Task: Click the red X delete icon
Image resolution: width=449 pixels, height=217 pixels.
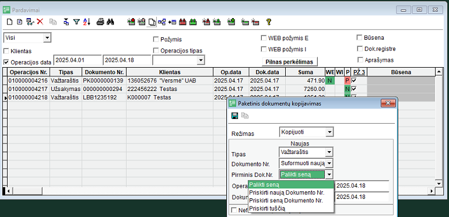Action: coord(40,22)
